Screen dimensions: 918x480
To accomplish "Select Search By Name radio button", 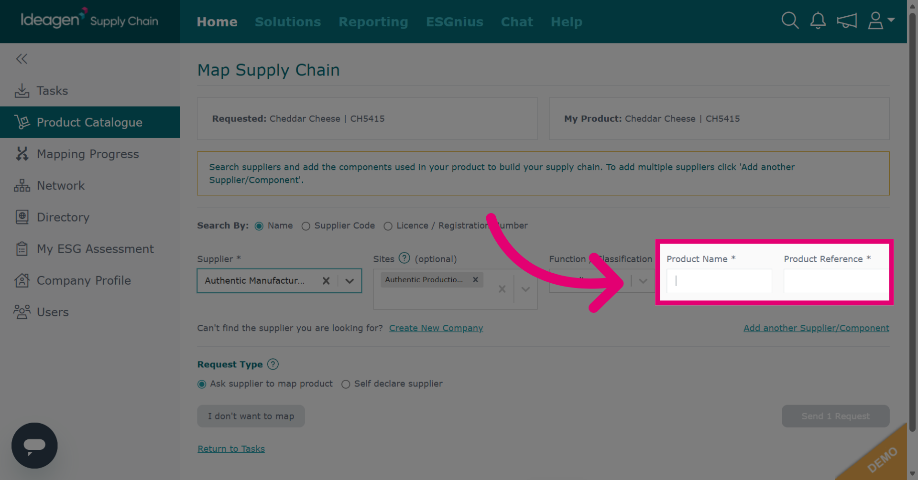I will 259,226.
